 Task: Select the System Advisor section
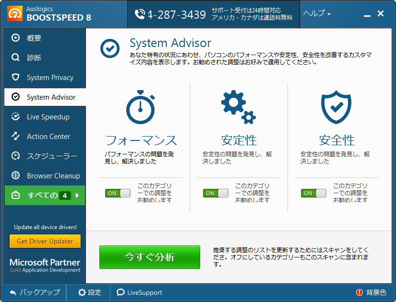(45, 97)
